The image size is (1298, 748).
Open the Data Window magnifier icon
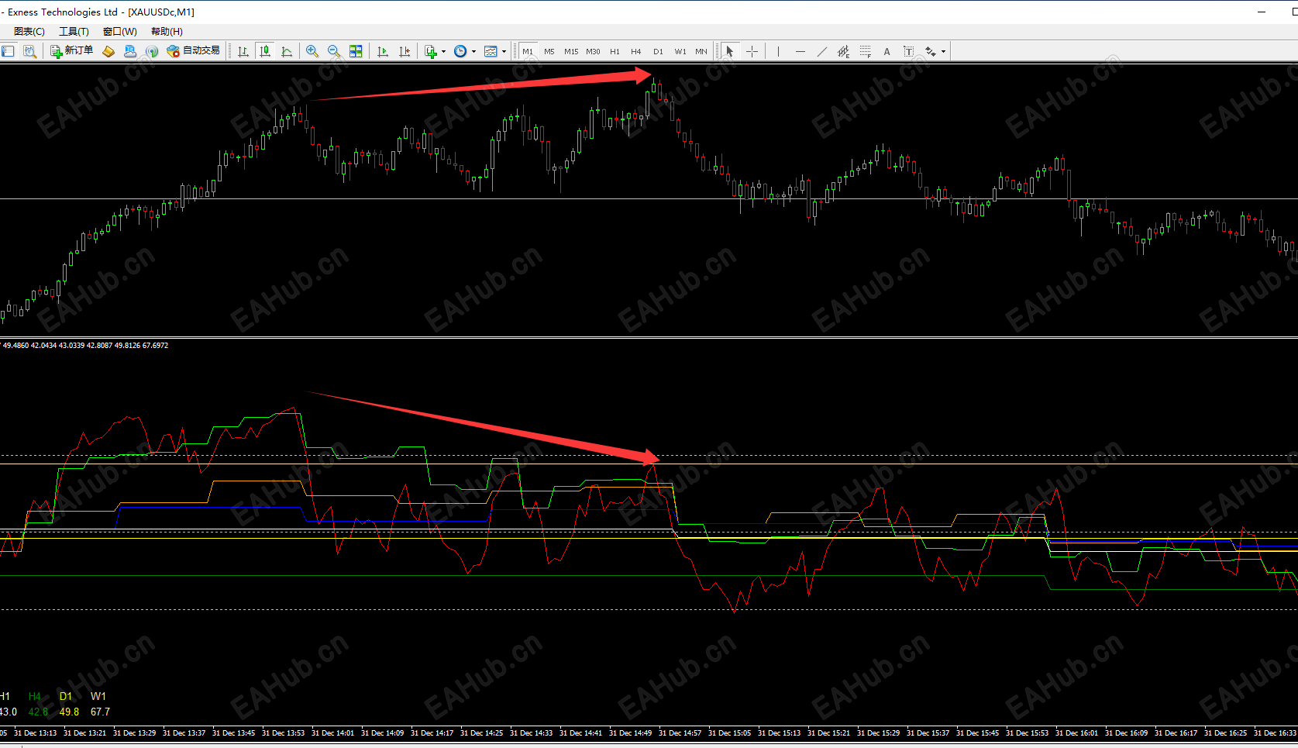coord(29,51)
